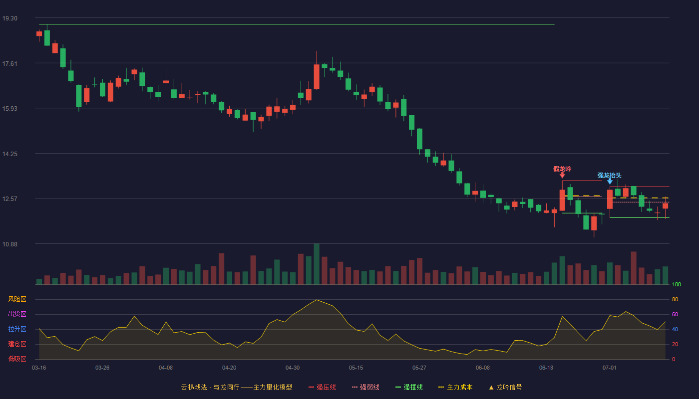Click the 03-26 date label
Screen dimensions: 699x399
pos(102,368)
